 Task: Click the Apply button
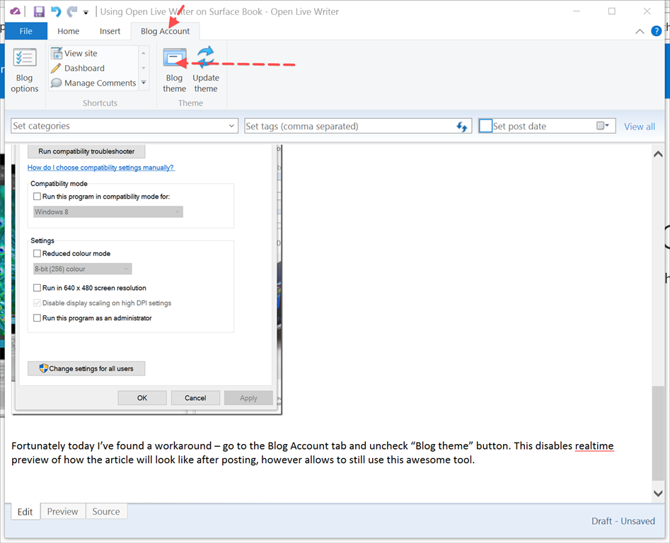[248, 398]
